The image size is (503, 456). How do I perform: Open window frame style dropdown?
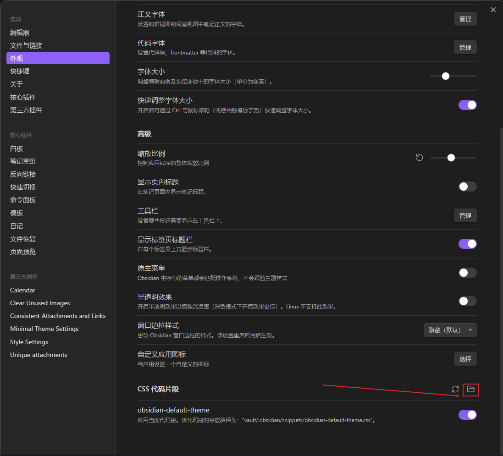pos(450,330)
